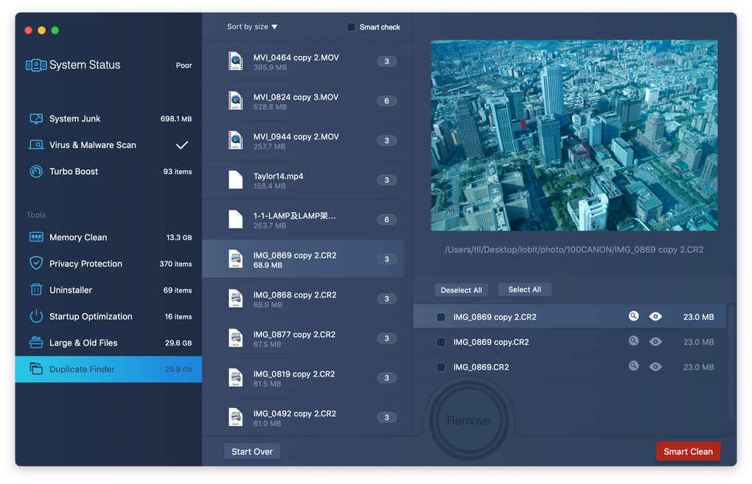Click the red Smart Clean button
Viewport: 752px width, 484px height.
[x=688, y=452]
